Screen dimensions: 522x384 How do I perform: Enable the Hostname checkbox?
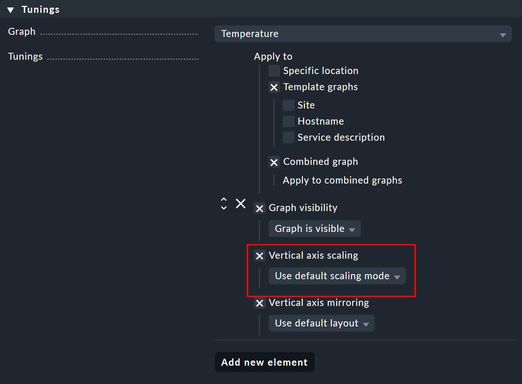[288, 121]
